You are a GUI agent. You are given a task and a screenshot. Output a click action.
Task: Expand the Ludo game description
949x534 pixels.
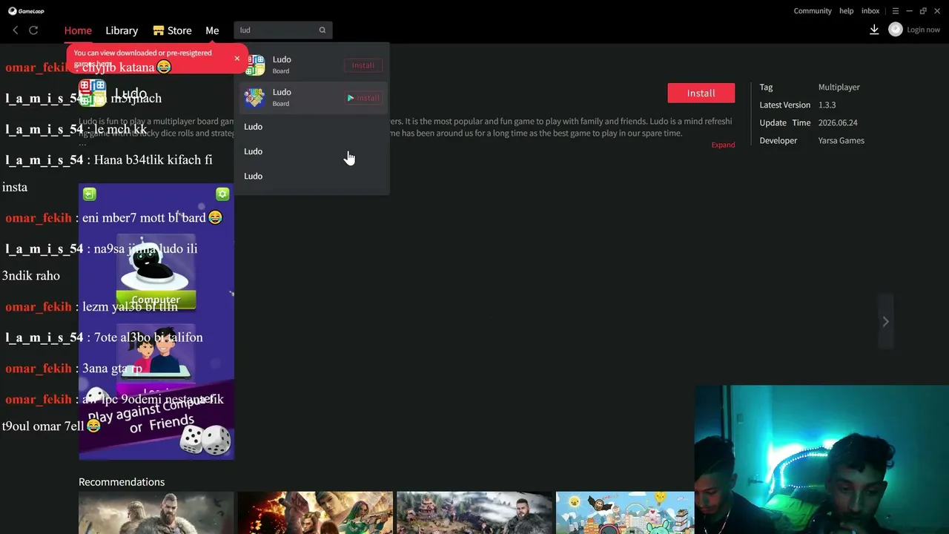pyautogui.click(x=723, y=145)
